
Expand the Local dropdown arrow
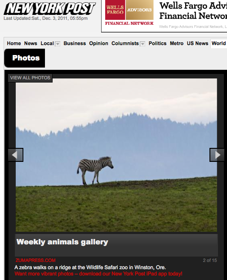click(58, 44)
